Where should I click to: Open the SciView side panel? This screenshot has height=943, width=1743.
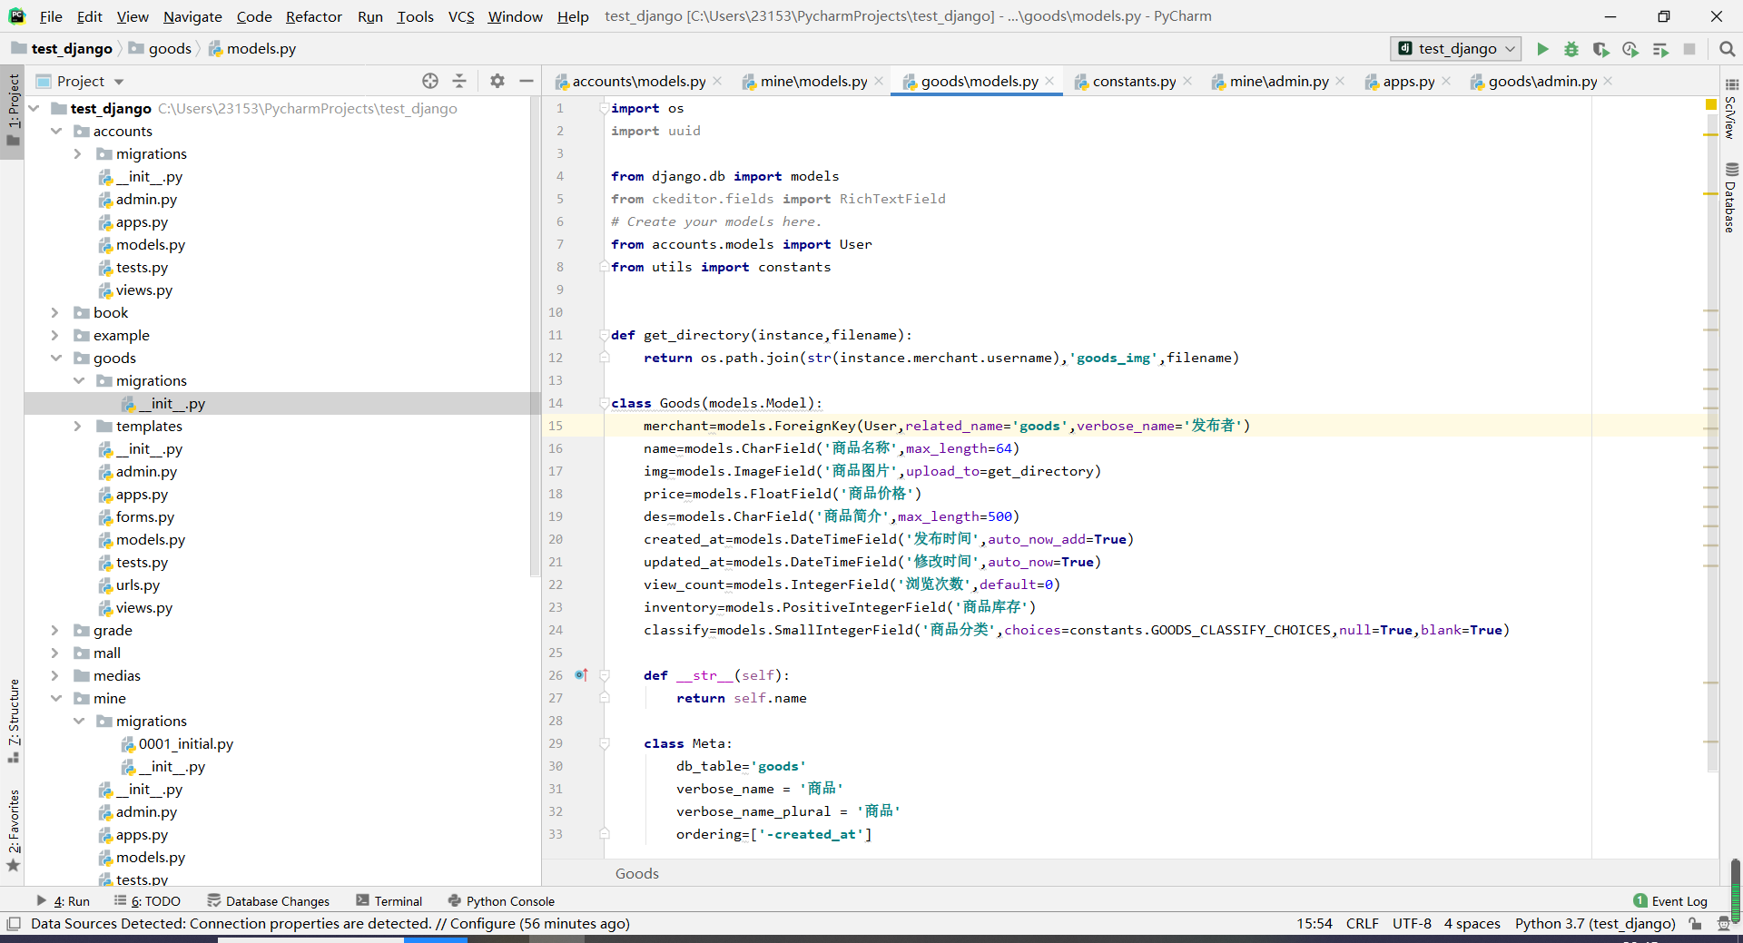click(1730, 108)
